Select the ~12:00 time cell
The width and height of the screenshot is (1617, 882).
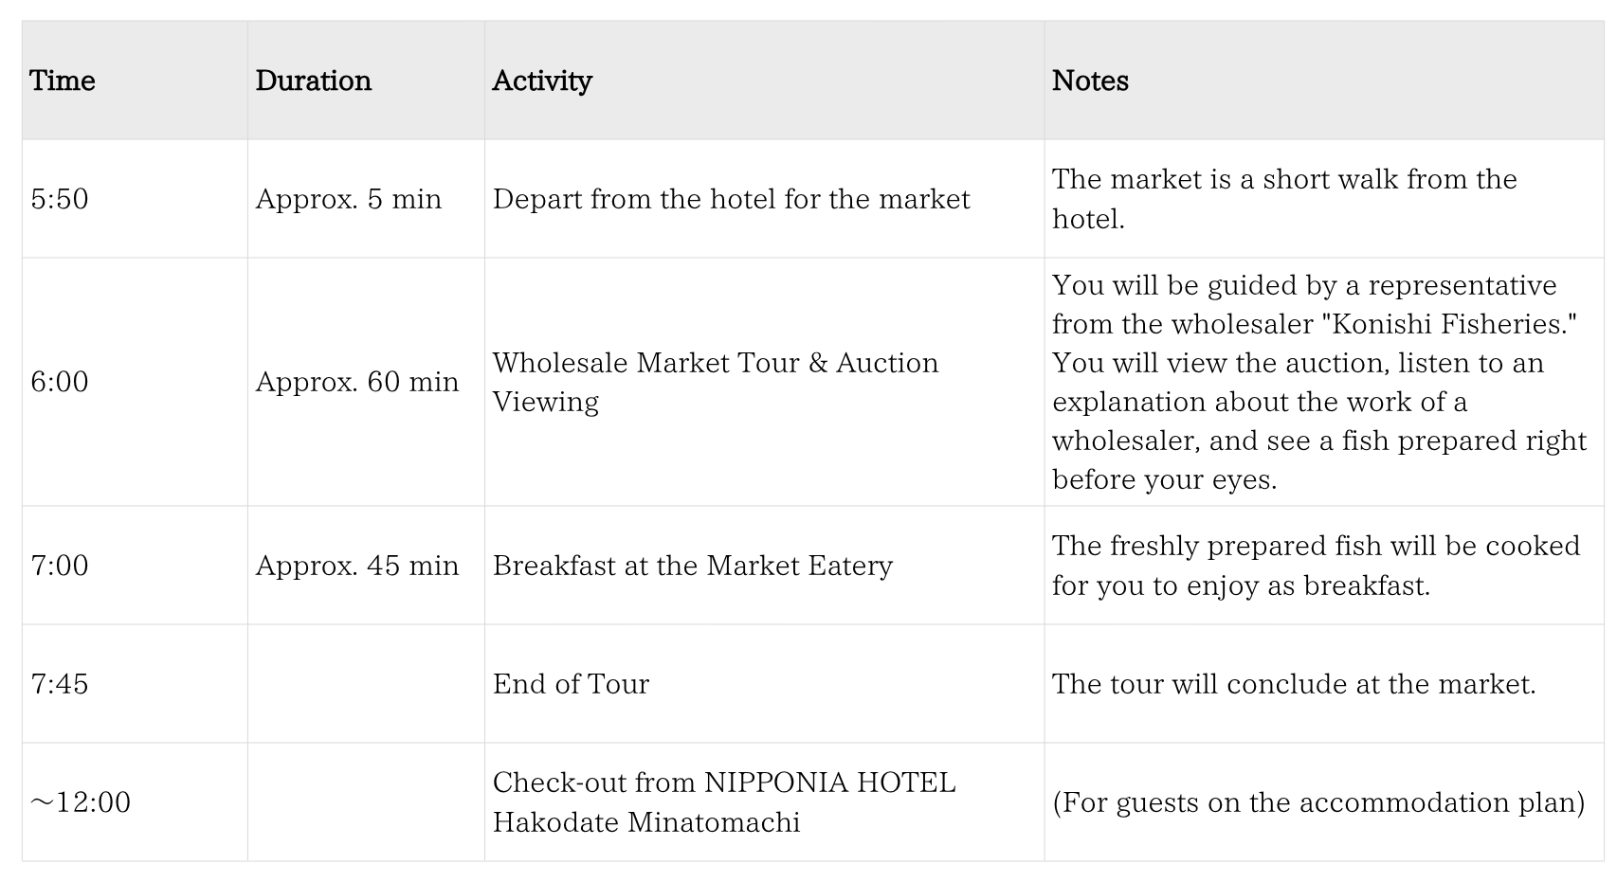pos(81,802)
